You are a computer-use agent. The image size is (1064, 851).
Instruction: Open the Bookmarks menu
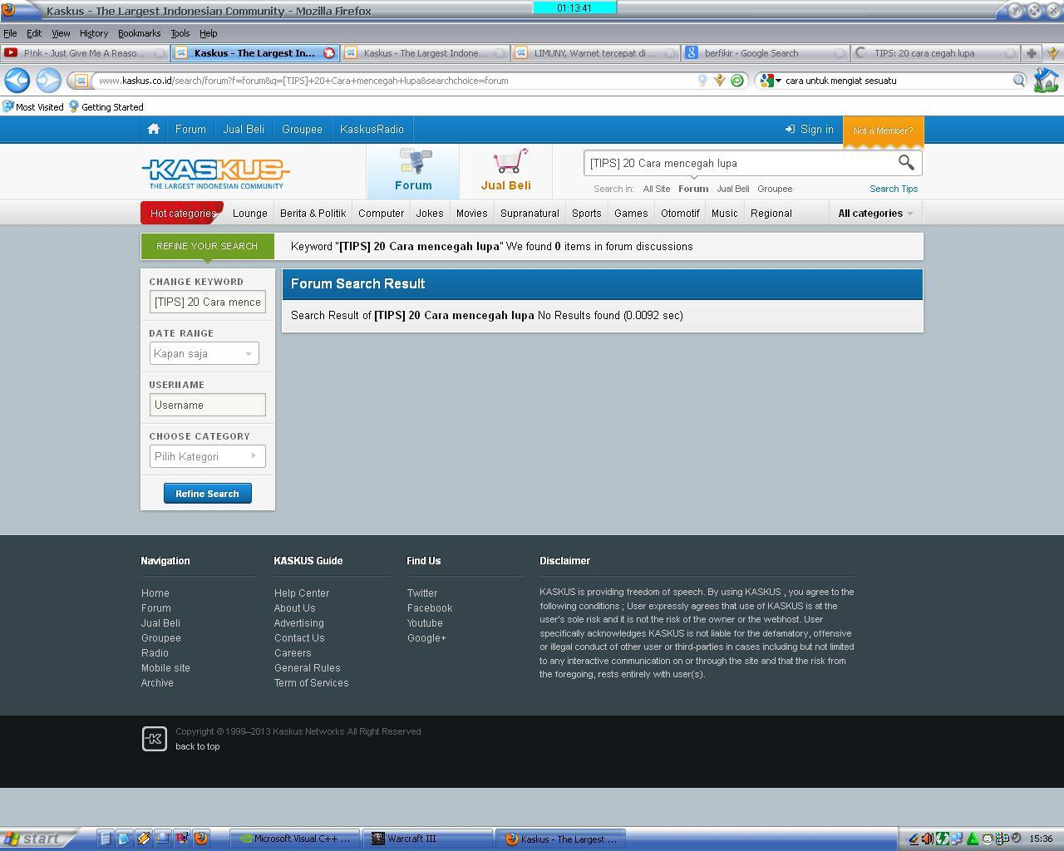click(x=139, y=33)
